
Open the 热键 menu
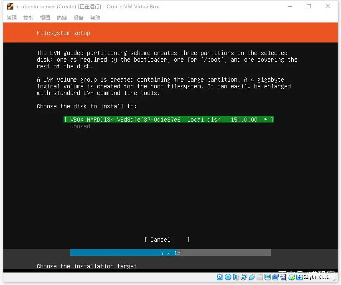click(x=62, y=18)
